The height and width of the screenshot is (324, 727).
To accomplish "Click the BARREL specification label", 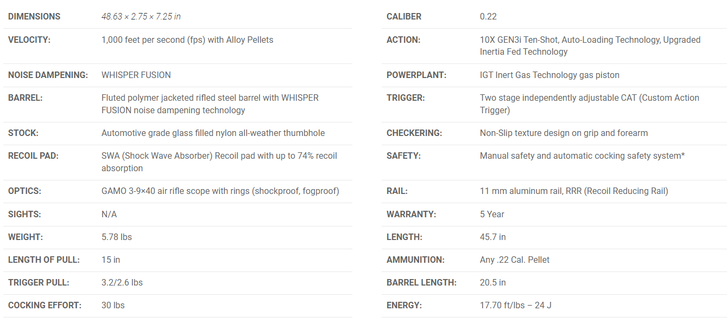I will (x=25, y=98).
